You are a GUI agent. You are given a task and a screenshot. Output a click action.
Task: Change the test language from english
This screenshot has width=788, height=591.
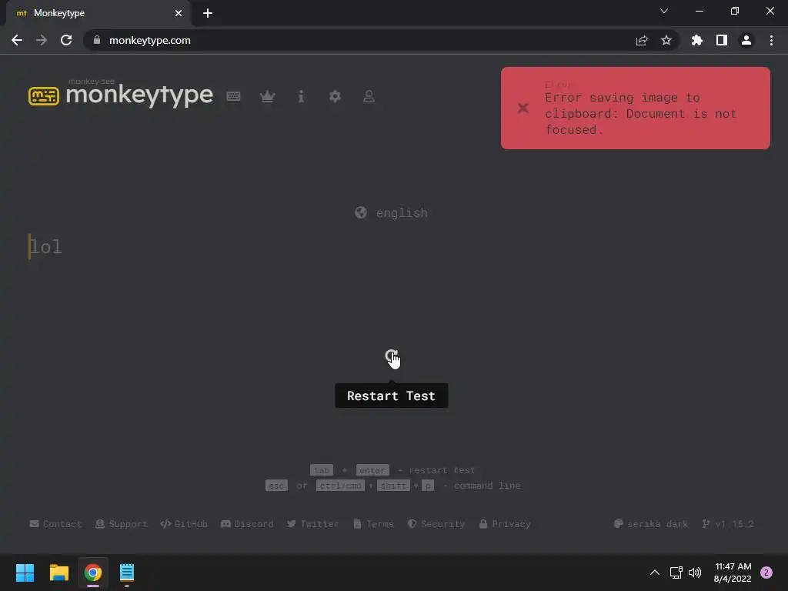tap(392, 213)
